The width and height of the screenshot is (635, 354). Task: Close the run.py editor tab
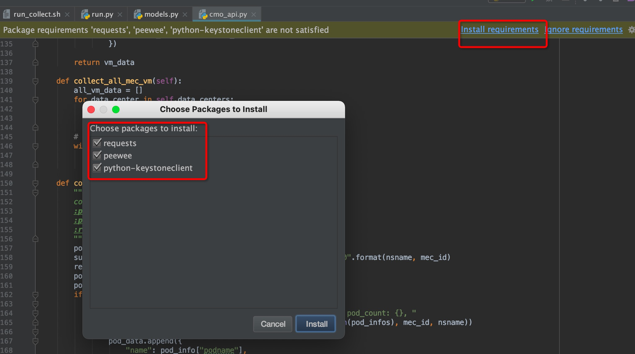120,15
